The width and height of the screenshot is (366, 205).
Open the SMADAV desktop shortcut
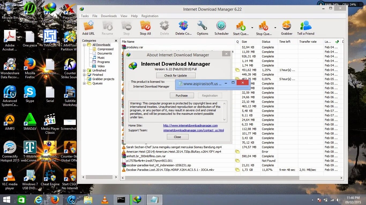pos(30,122)
